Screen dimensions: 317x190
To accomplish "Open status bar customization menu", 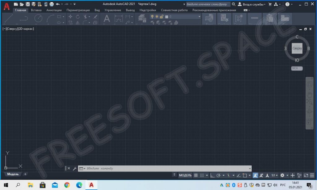I will [x=312, y=175].
